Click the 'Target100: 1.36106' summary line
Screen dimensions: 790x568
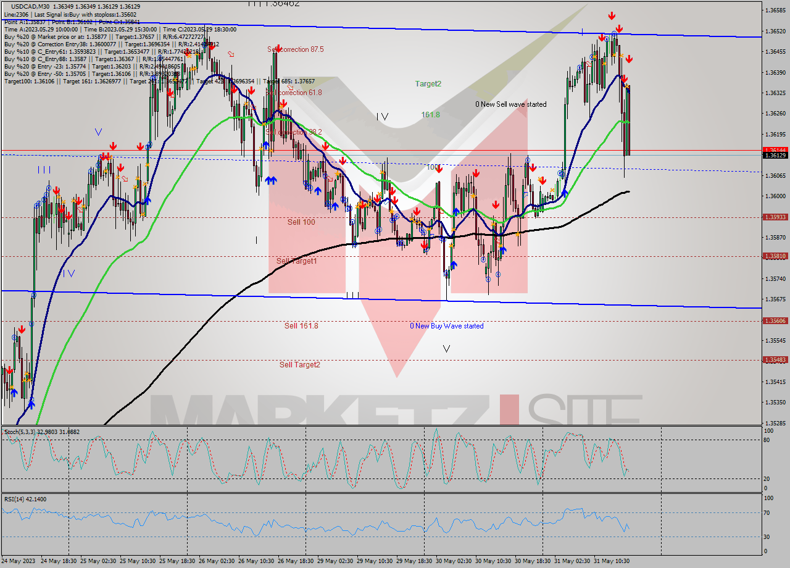(159, 81)
